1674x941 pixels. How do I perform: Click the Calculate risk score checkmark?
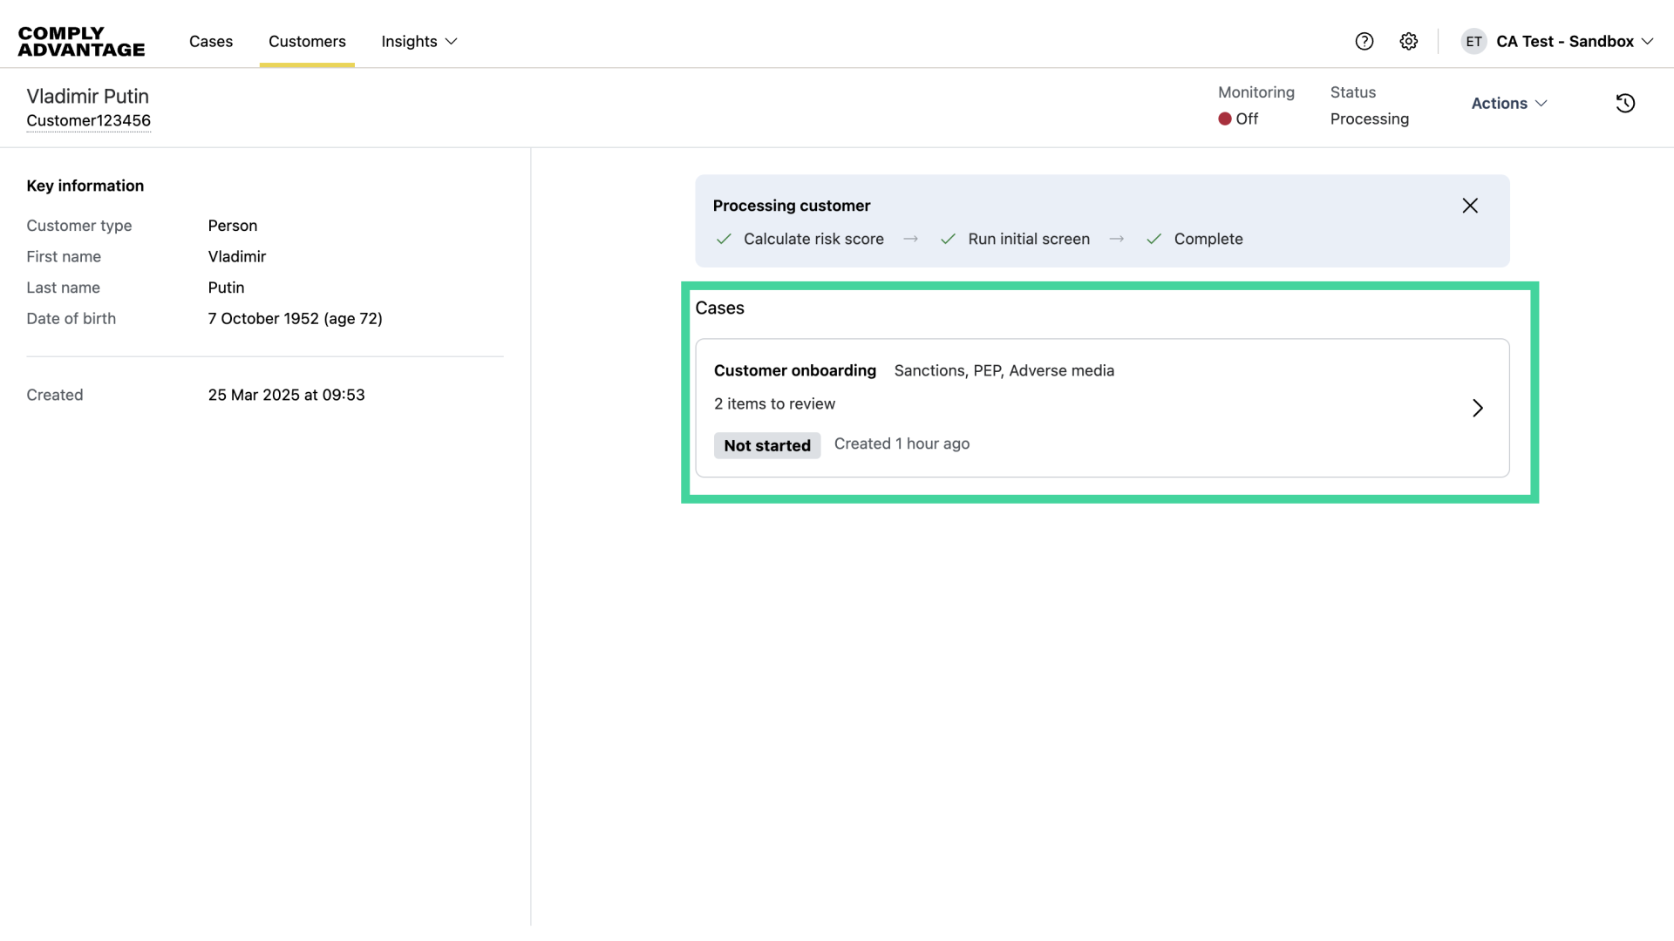pos(724,239)
